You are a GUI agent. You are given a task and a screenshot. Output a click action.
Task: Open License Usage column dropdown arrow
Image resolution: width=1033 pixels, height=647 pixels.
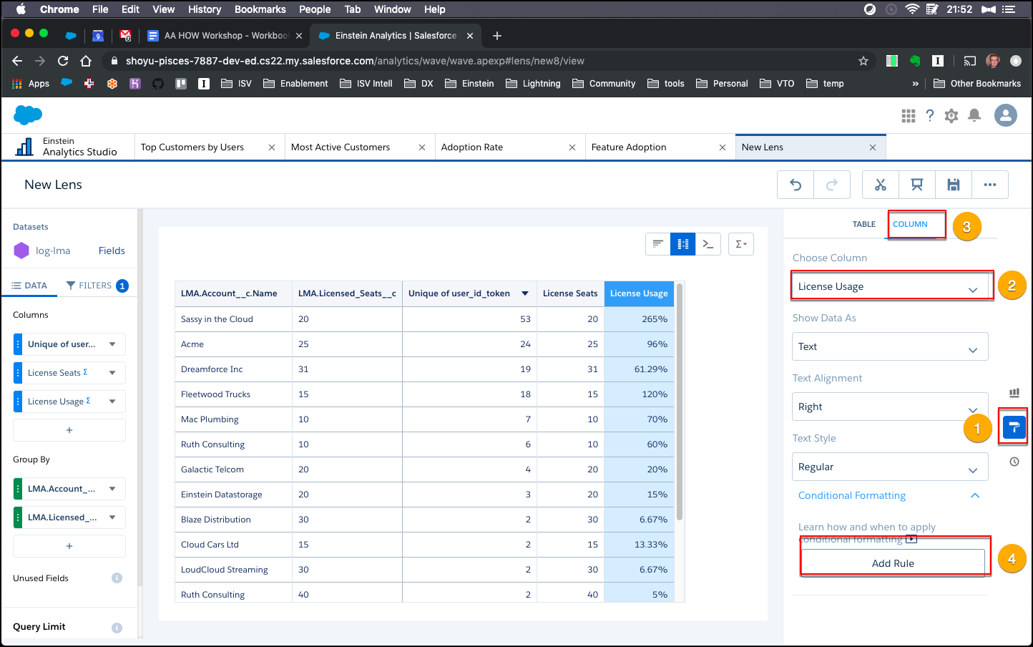pyautogui.click(x=112, y=402)
